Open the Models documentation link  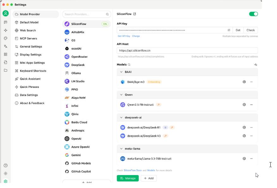[151, 170]
